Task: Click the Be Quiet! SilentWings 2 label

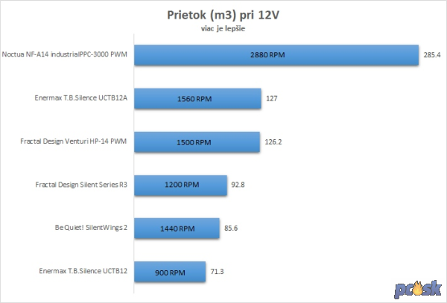Action: pos(91,228)
